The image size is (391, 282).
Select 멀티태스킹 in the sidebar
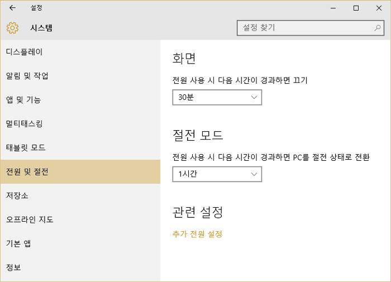click(x=80, y=124)
